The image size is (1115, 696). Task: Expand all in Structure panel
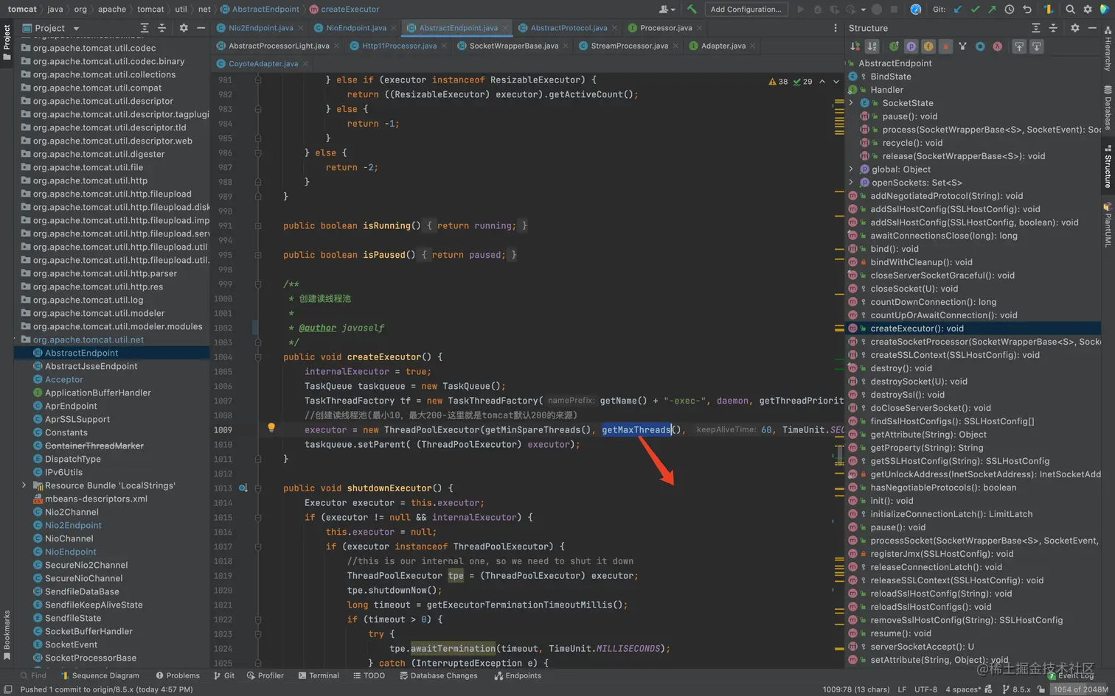click(1036, 28)
